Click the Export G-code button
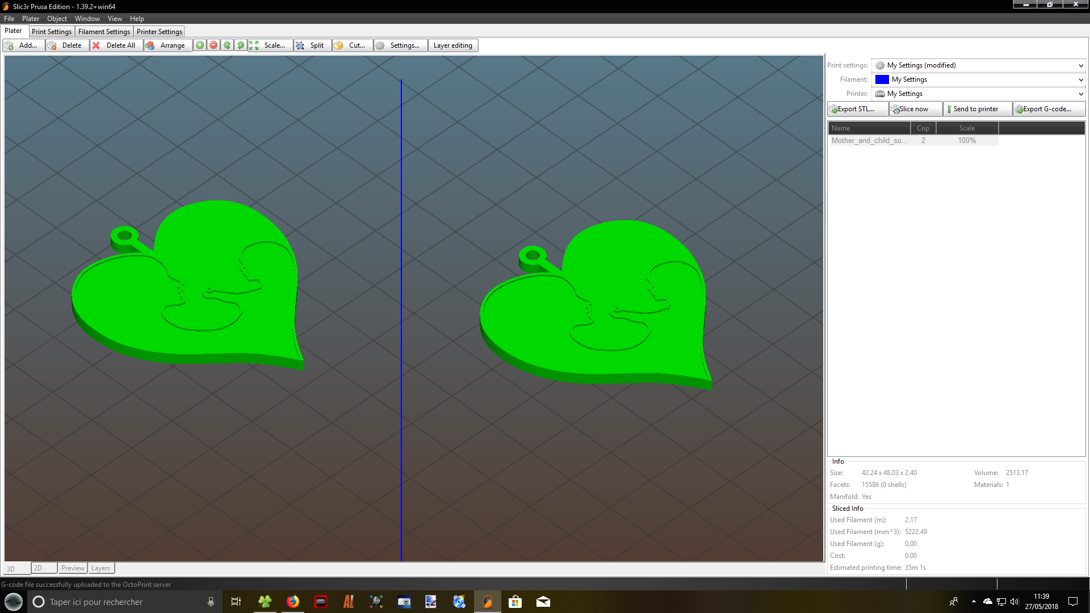1090x613 pixels. pos(1049,109)
